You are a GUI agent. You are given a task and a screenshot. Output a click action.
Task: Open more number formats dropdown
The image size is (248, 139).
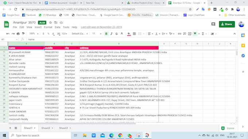[x=65, y=34]
